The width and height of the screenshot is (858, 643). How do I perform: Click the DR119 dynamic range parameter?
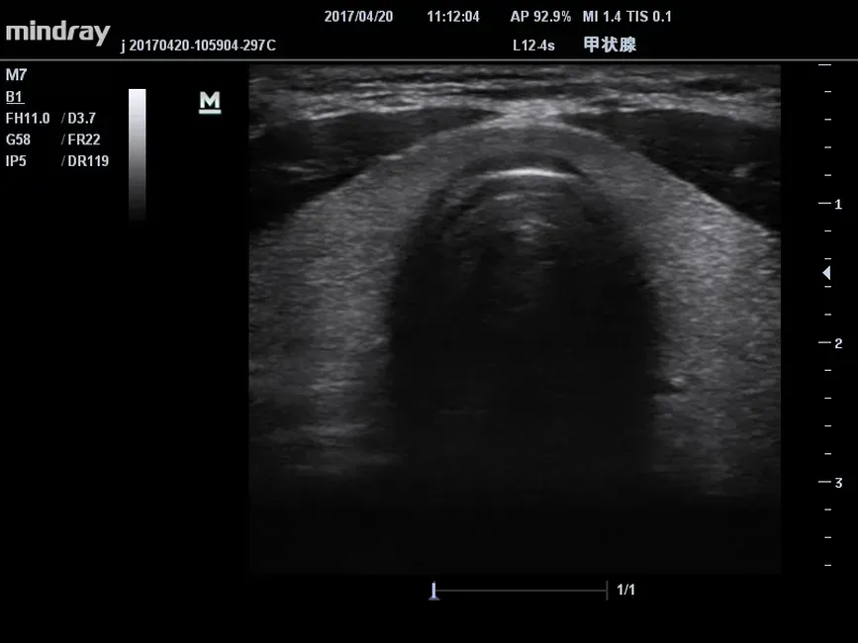pos(88,161)
